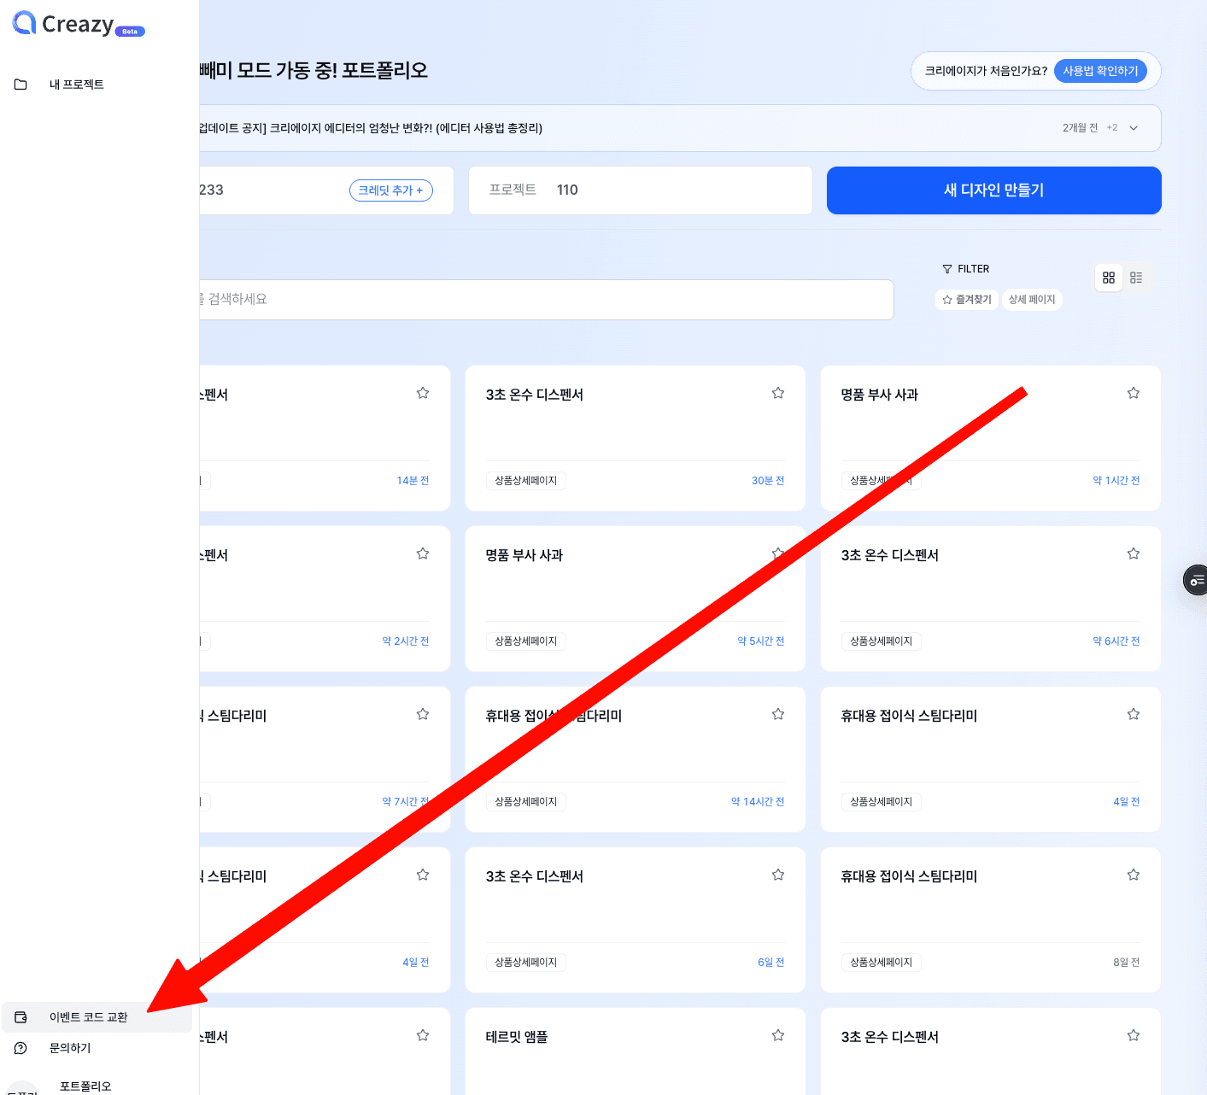Open 내 프로젝트 folder icon in sidebar
This screenshot has width=1207, height=1095.
coord(21,85)
